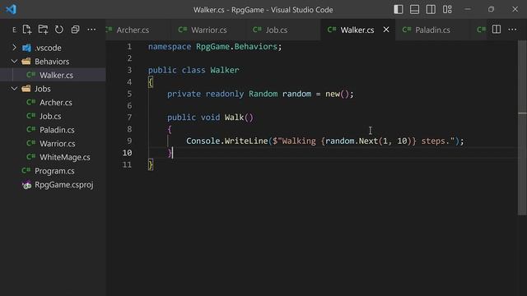The width and height of the screenshot is (527, 296).
Task: Open WhiteMage.cs in the Explorer tree
Action: [x=53, y=157]
